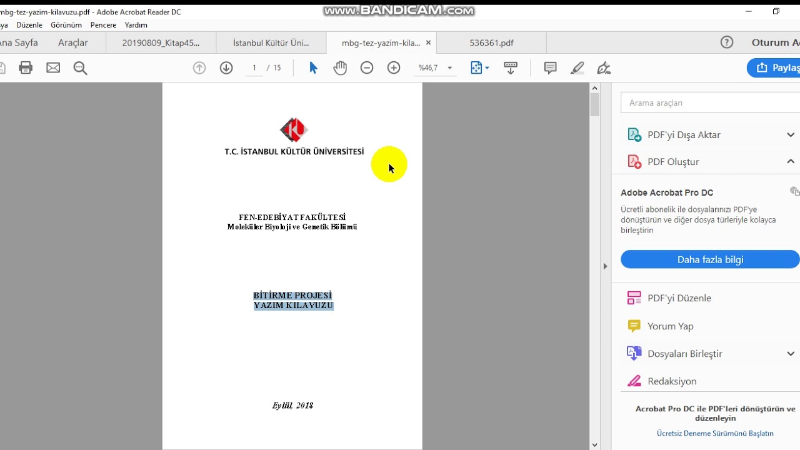
Task: Add a sticky note comment
Action: tap(551, 68)
